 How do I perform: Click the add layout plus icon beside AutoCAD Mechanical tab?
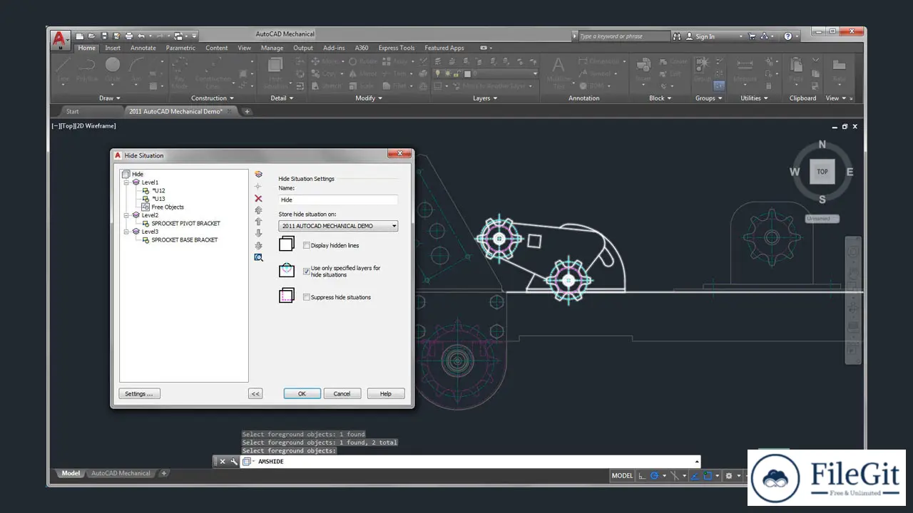coord(163,473)
